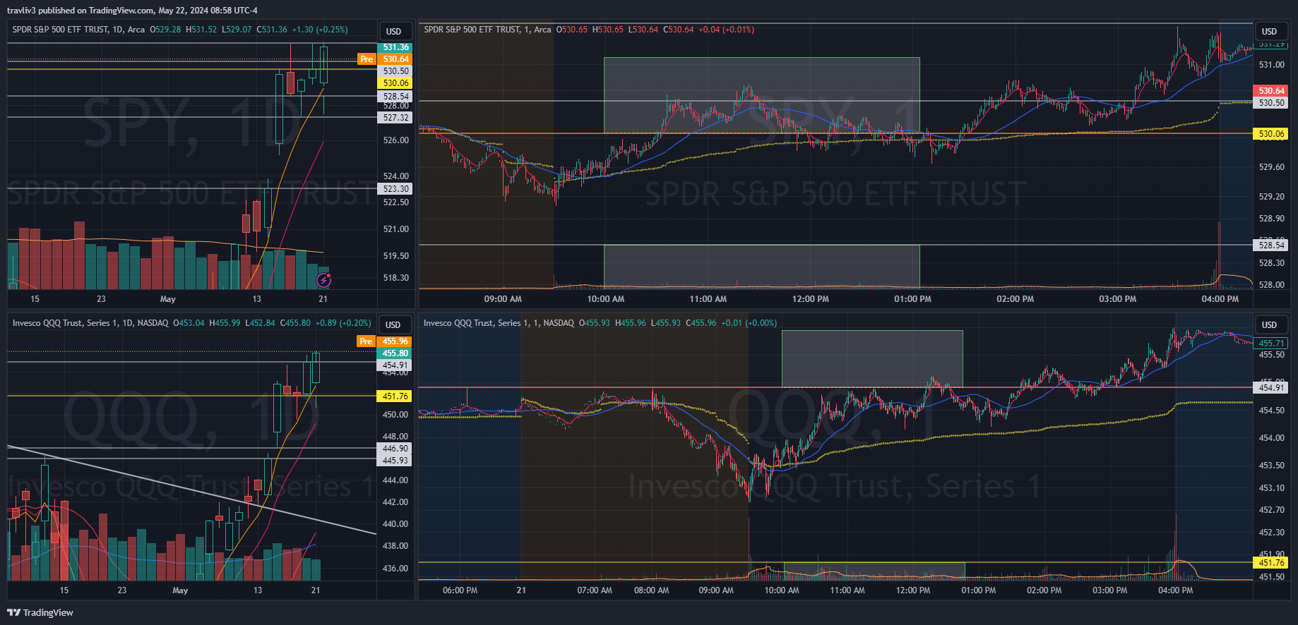This screenshot has height=625, width=1298.
Task: Click the red 530.64 price label on SPY 1-minute
Action: [x=1271, y=91]
